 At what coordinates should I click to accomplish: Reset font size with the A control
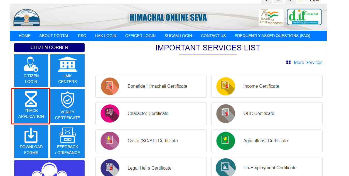pos(278,1)
